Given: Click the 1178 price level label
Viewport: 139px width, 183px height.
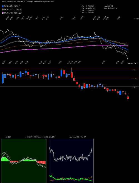Looking at the screenshot, I should click(134, 78).
